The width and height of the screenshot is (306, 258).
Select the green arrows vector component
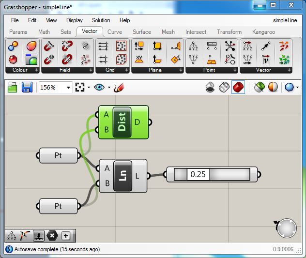click(x=284, y=60)
